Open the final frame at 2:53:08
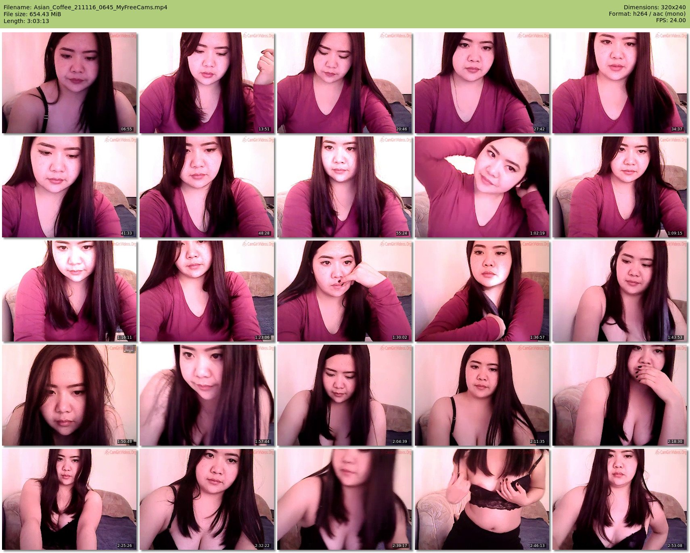This screenshot has width=690, height=553. [x=620, y=499]
